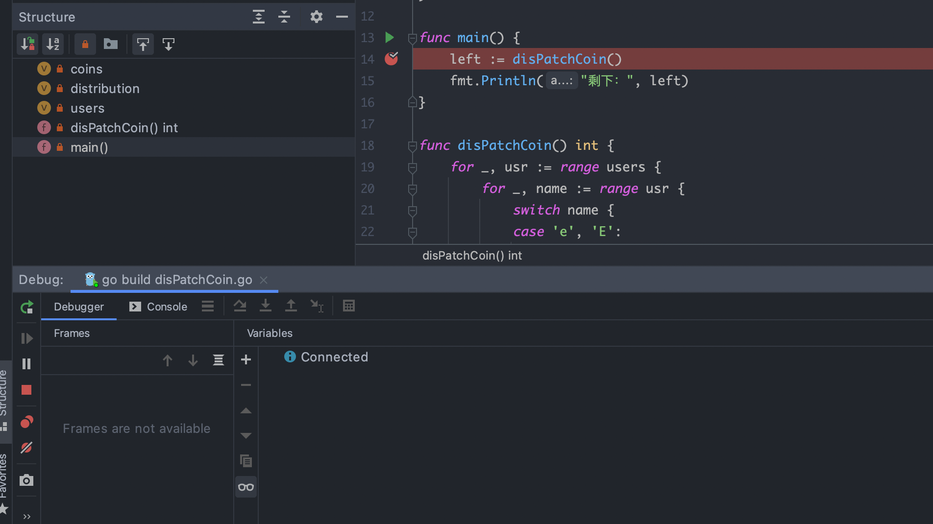Open the debug layout settings icon
This screenshot has width=933, height=524.
click(x=208, y=306)
